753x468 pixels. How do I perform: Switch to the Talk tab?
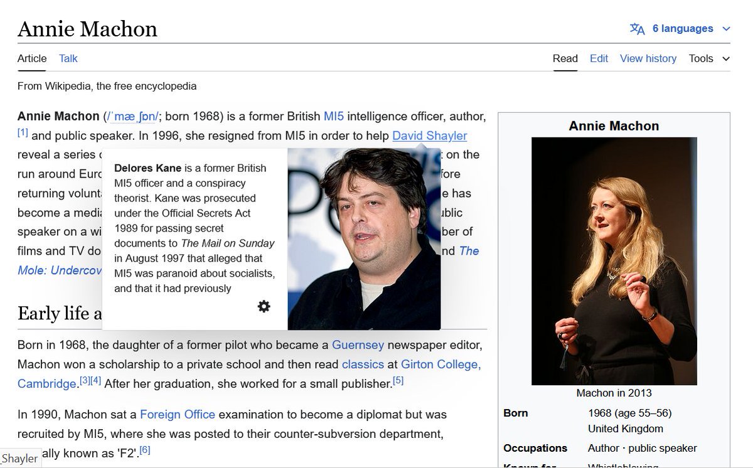(68, 58)
